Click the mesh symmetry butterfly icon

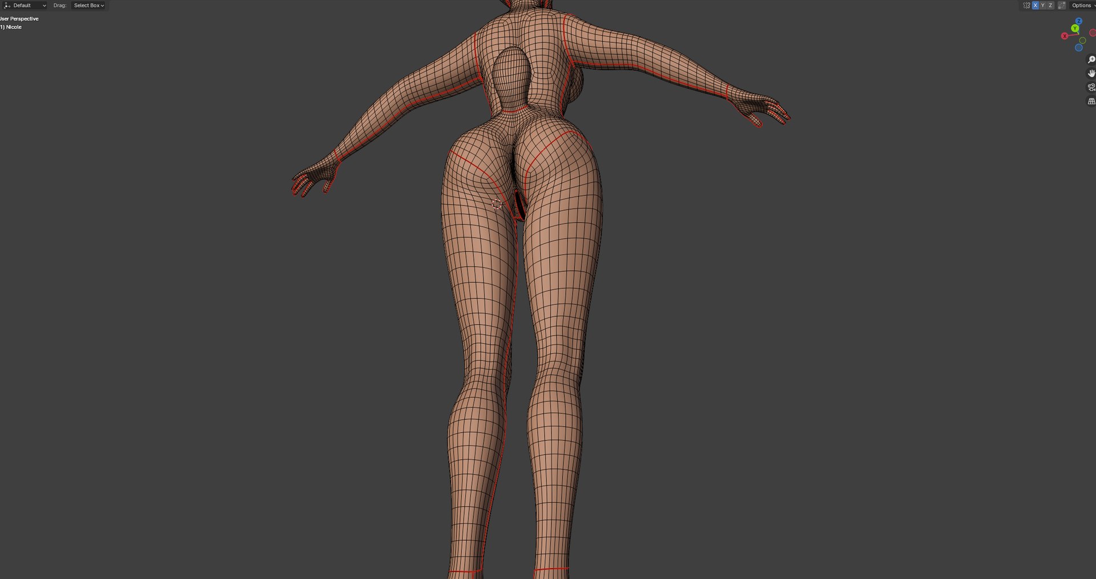pos(1026,5)
